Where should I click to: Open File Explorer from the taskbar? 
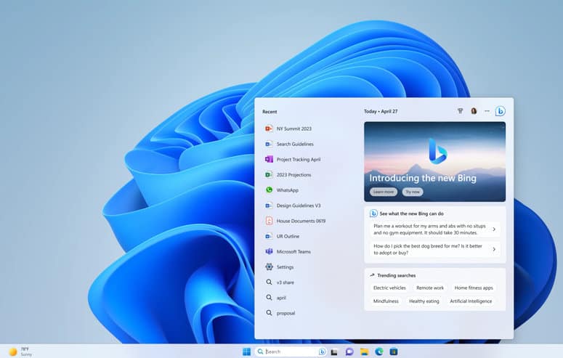click(364, 351)
